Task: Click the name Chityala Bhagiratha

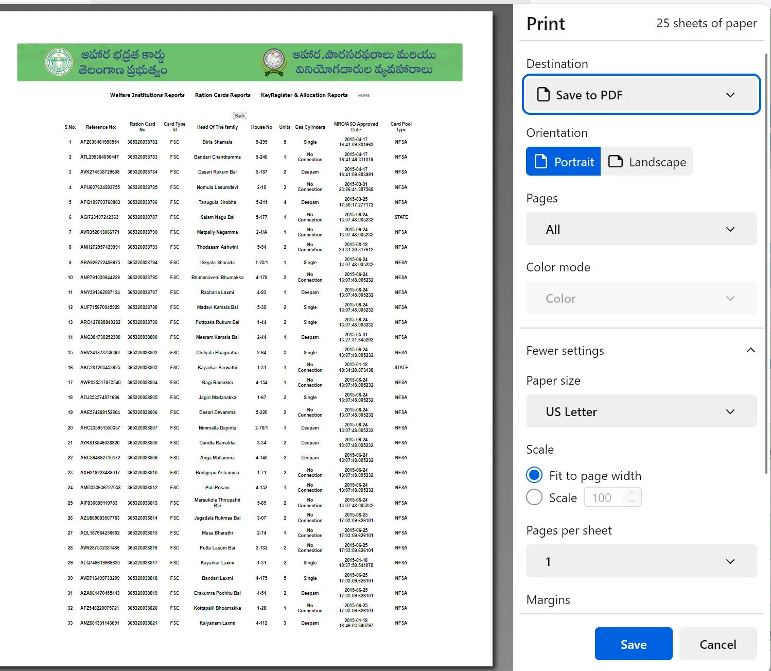Action: (217, 353)
